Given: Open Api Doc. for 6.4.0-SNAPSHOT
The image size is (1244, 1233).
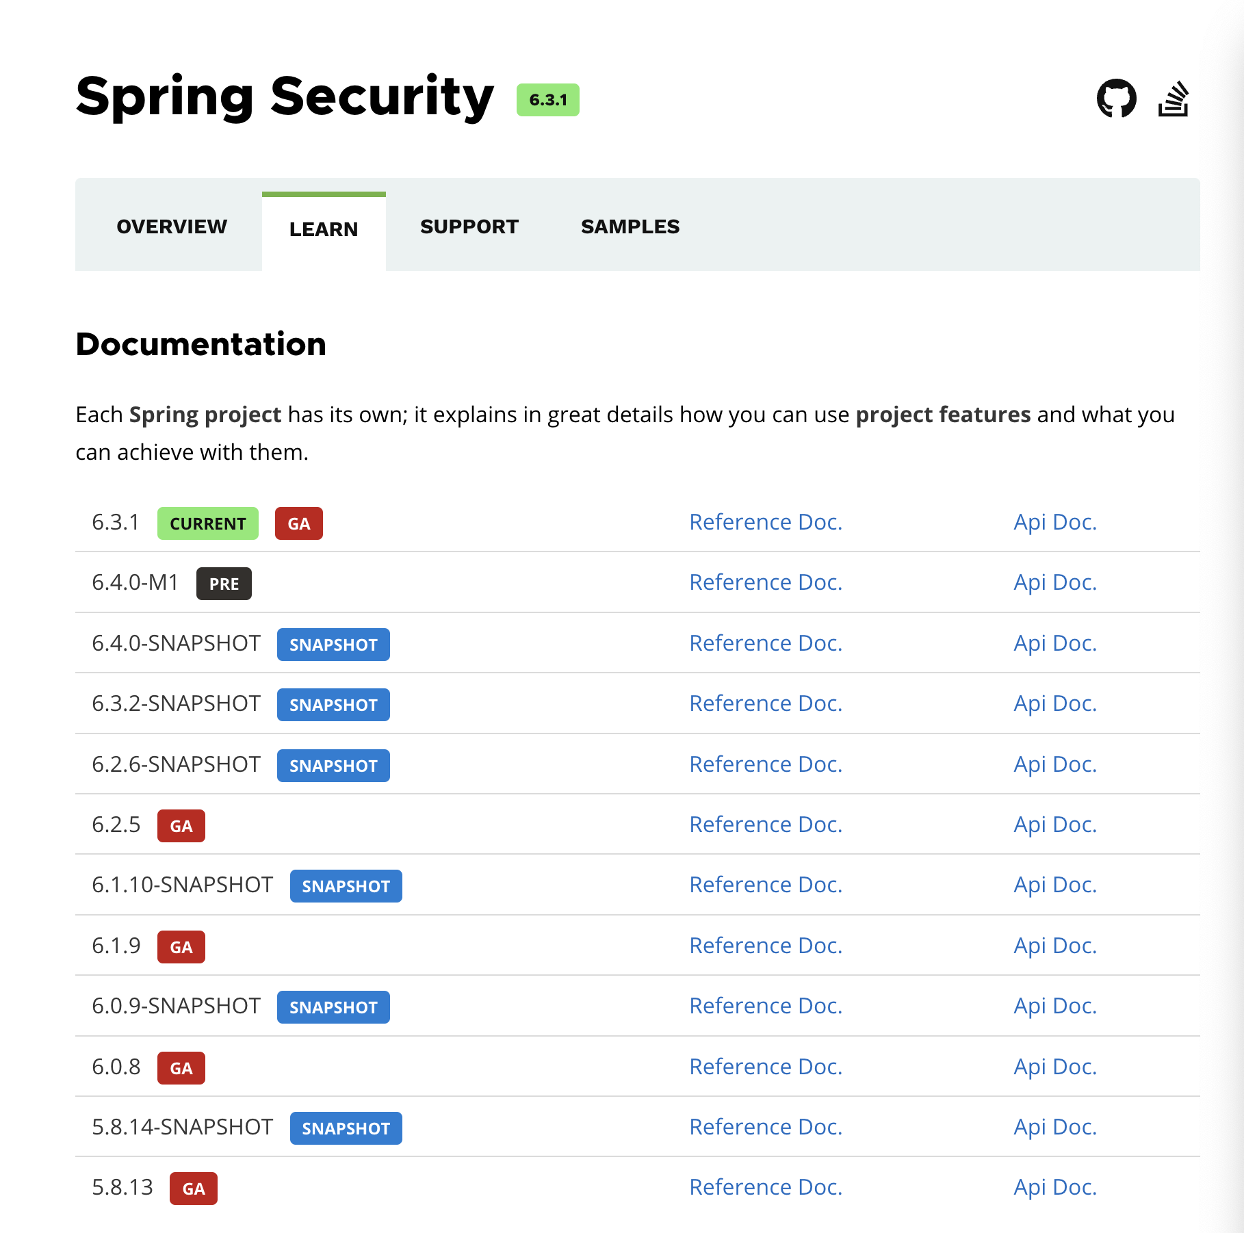Looking at the screenshot, I should click(1055, 643).
